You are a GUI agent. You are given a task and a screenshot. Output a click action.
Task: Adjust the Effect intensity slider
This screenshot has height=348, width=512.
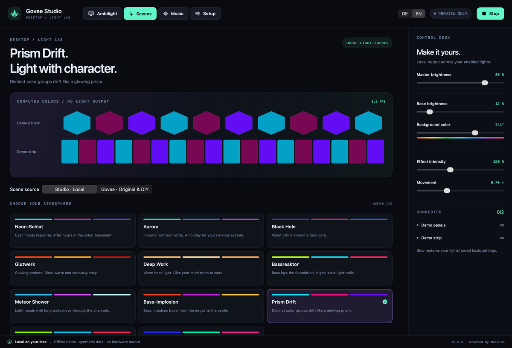460,170
